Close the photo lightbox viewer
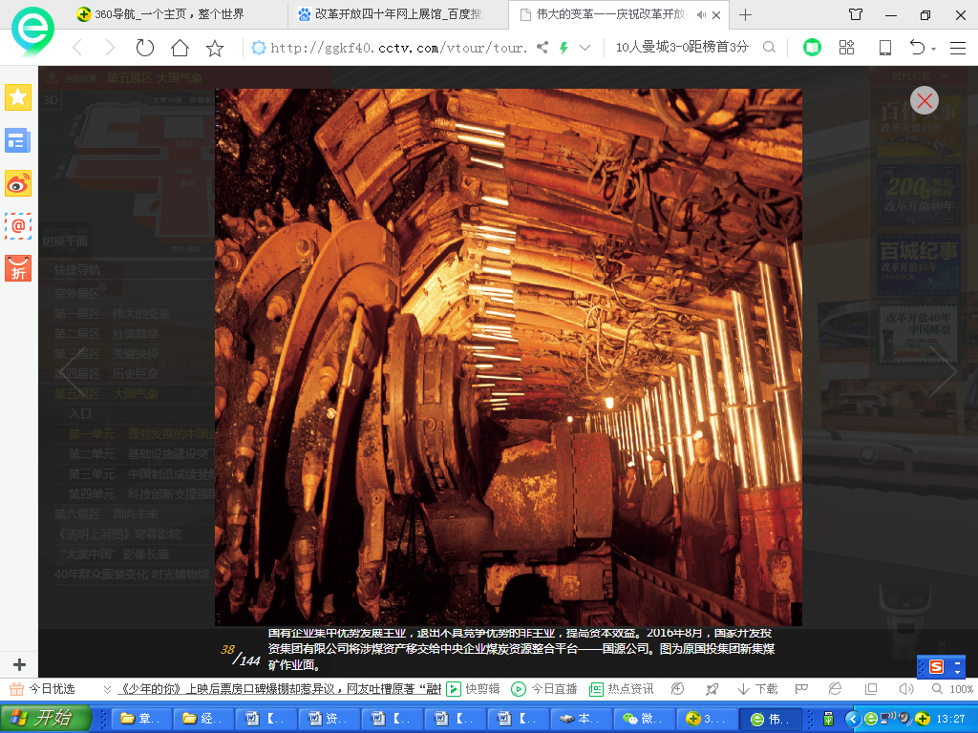The image size is (978, 733). [924, 100]
